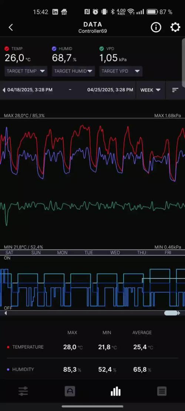Open the WEEK range dropdown
Screen dimensions: 185x411
151,90
